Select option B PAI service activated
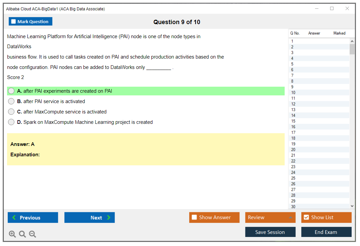The image size is (360, 246). tap(11, 101)
